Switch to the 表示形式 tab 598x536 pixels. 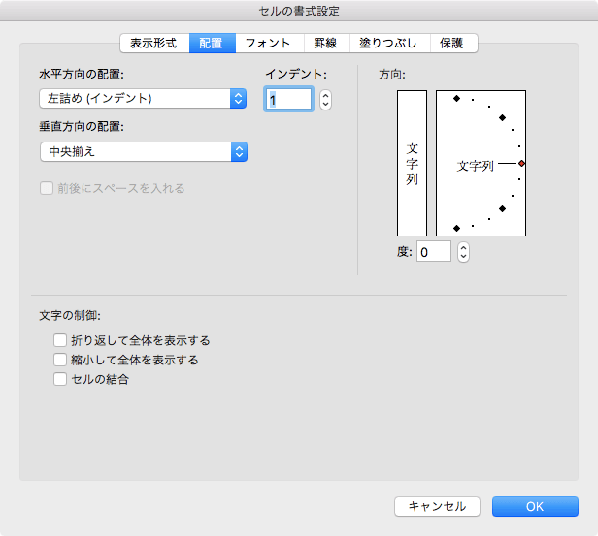tap(153, 44)
